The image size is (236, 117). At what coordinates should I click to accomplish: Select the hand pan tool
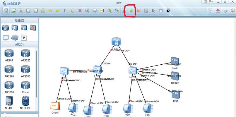coord(73,11)
